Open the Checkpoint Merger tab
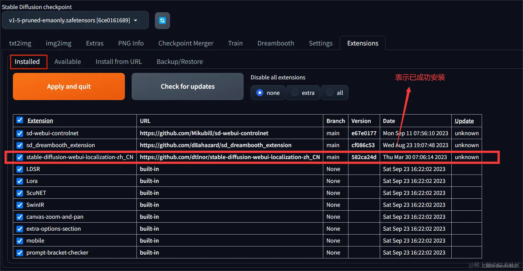This screenshot has width=523, height=271. [186, 43]
